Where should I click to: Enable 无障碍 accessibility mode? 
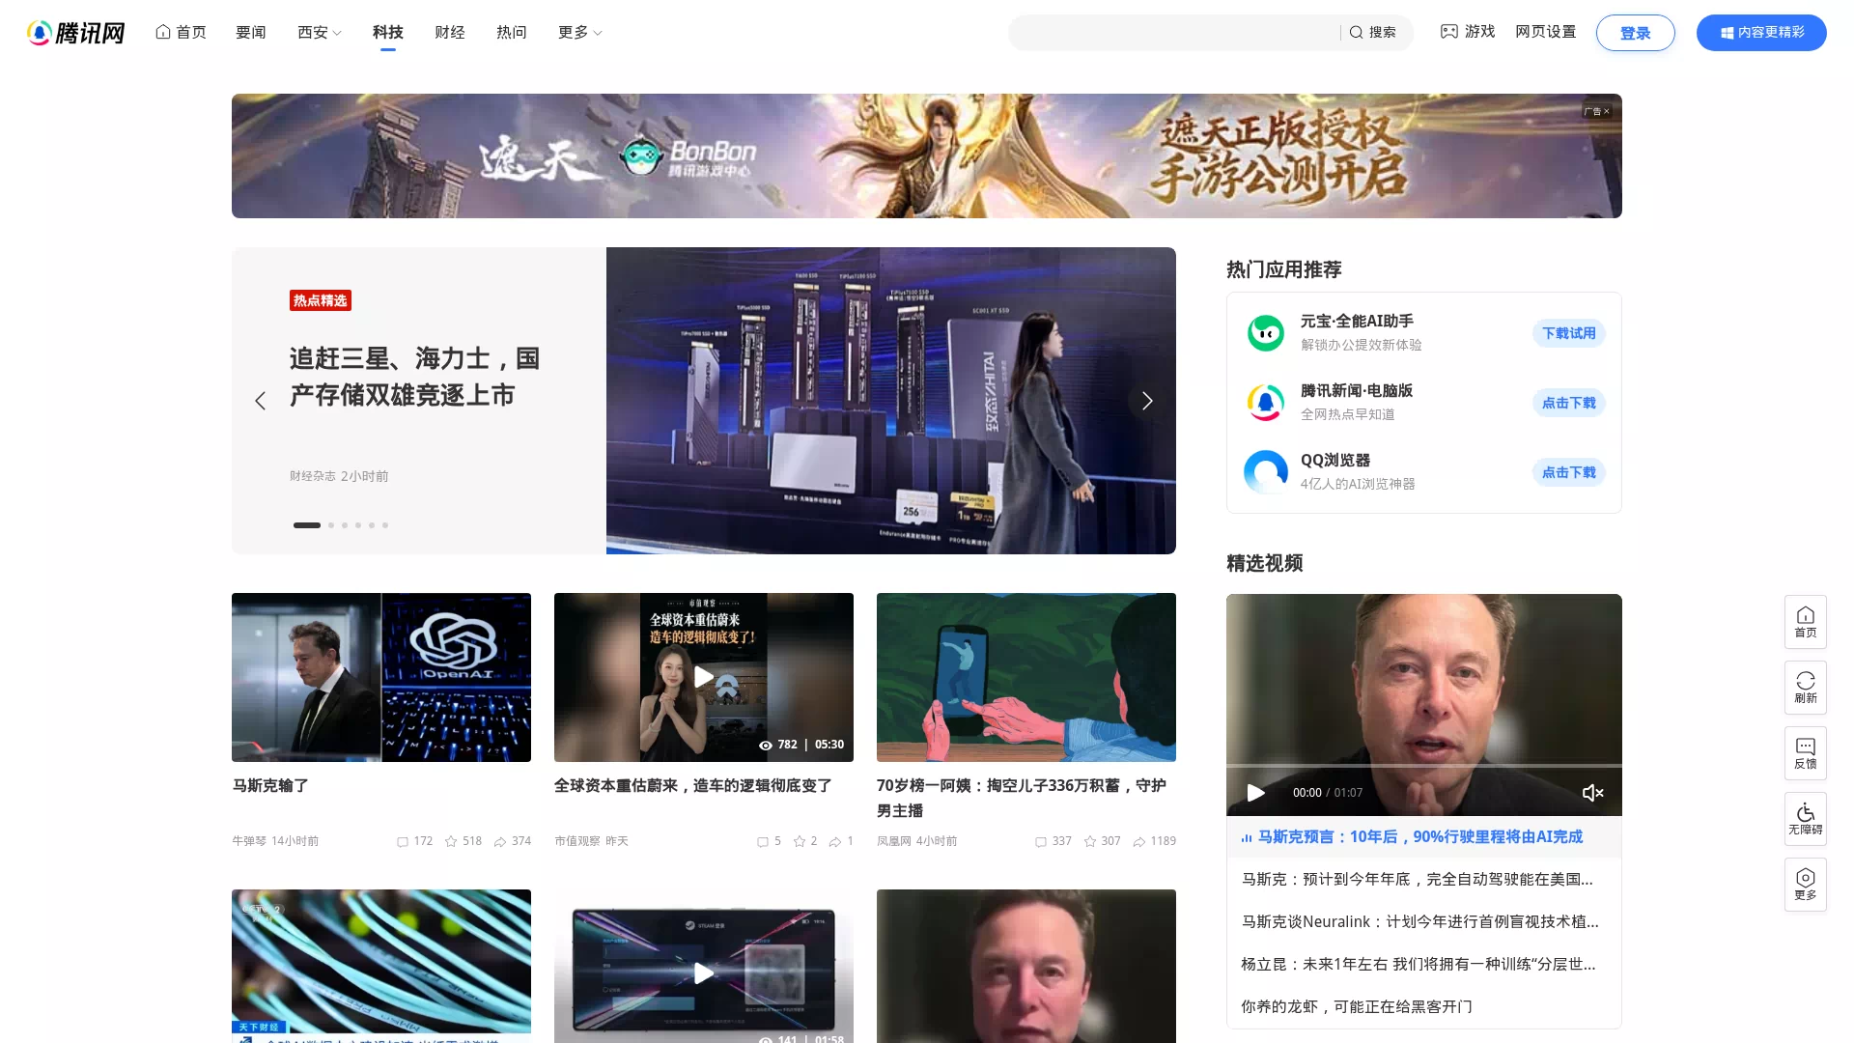pyautogui.click(x=1806, y=819)
